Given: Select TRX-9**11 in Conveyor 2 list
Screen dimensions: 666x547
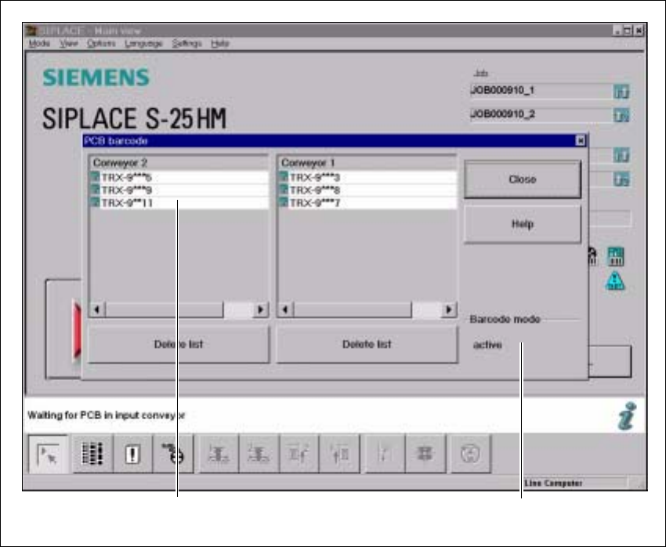Looking at the screenshot, I should tap(179, 203).
